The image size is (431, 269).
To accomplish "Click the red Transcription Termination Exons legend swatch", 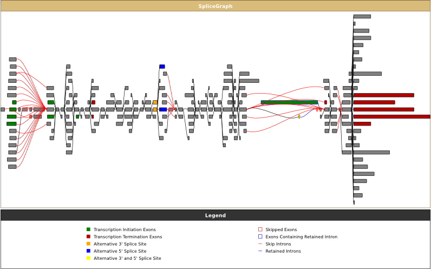I will (88, 237).
